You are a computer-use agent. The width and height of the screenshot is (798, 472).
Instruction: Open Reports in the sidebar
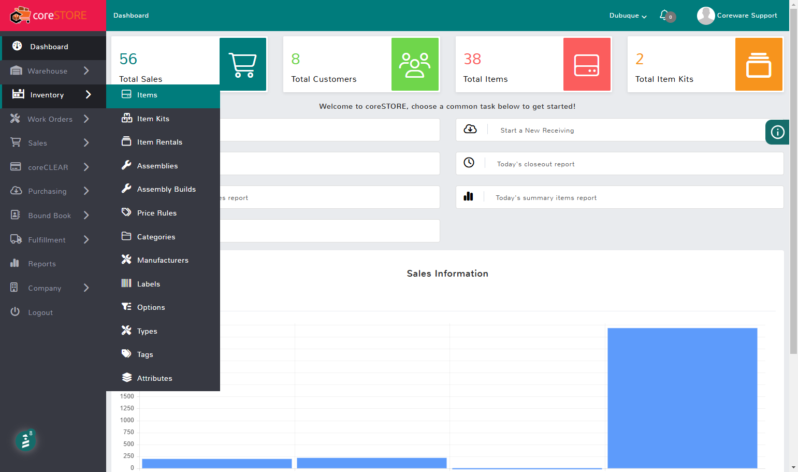(53, 264)
